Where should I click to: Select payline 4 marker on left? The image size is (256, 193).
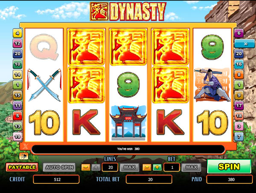pyautogui.click(x=17, y=33)
